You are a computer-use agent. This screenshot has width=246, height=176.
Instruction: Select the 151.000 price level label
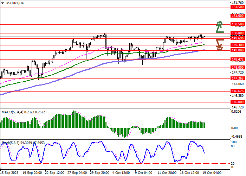pos(238,16)
